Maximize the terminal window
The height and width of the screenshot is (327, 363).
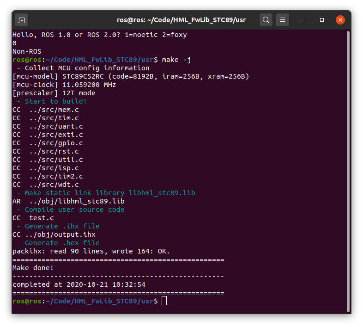click(x=322, y=20)
